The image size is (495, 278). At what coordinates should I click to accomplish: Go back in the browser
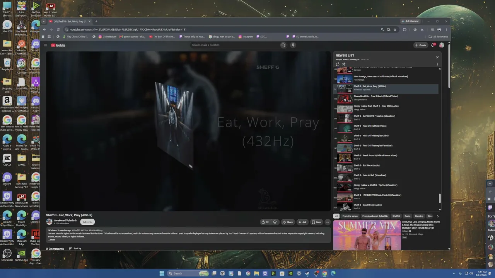pyautogui.click(x=44, y=29)
